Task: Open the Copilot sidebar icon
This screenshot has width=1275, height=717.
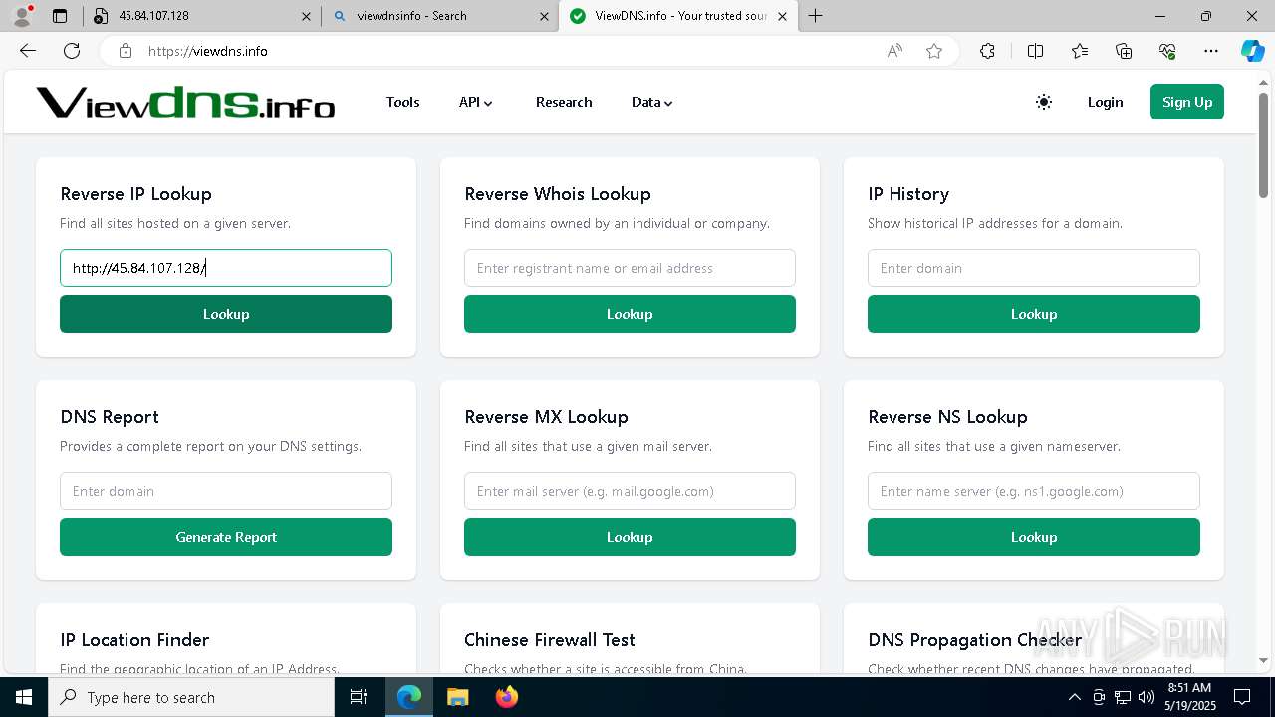Action: pos(1252,51)
